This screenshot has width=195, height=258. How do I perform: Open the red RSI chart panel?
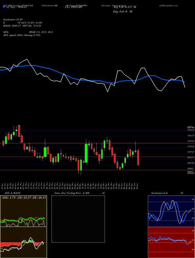(171, 242)
